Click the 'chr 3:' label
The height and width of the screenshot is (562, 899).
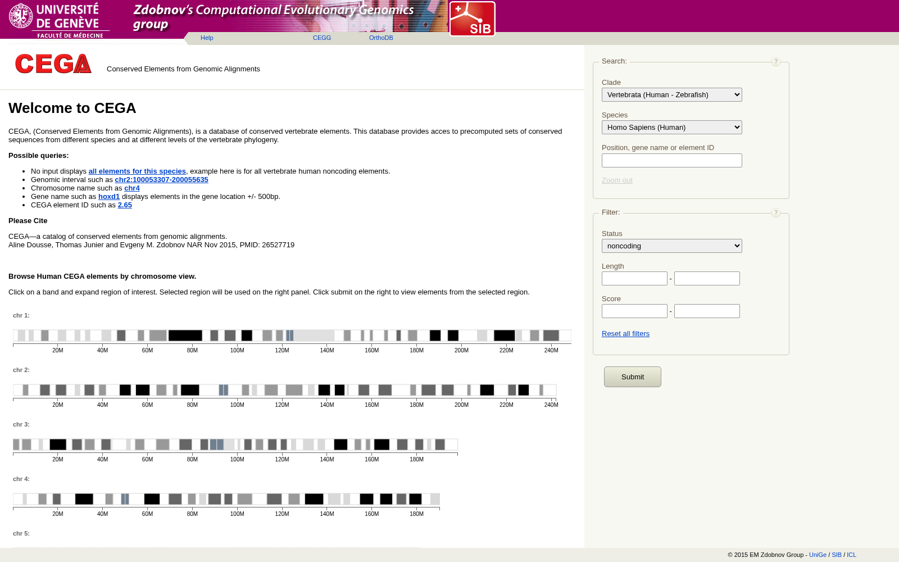pyautogui.click(x=21, y=425)
